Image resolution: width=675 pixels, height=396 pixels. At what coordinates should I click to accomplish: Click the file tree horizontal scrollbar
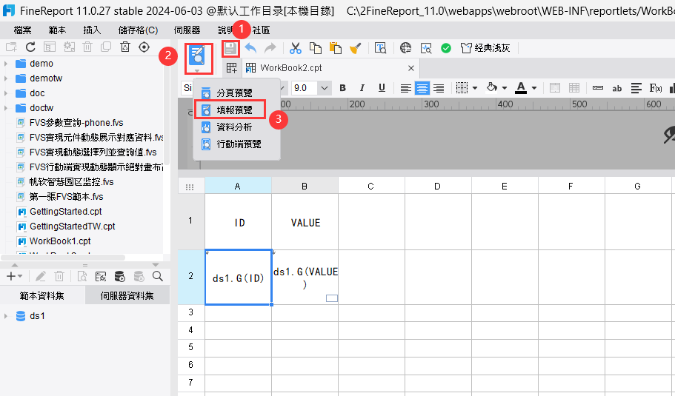point(63,258)
